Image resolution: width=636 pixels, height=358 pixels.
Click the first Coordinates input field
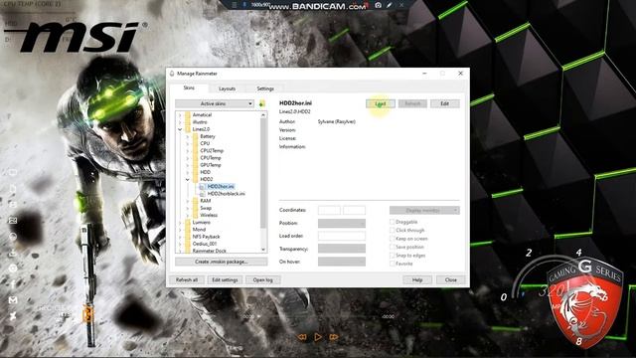click(x=329, y=210)
